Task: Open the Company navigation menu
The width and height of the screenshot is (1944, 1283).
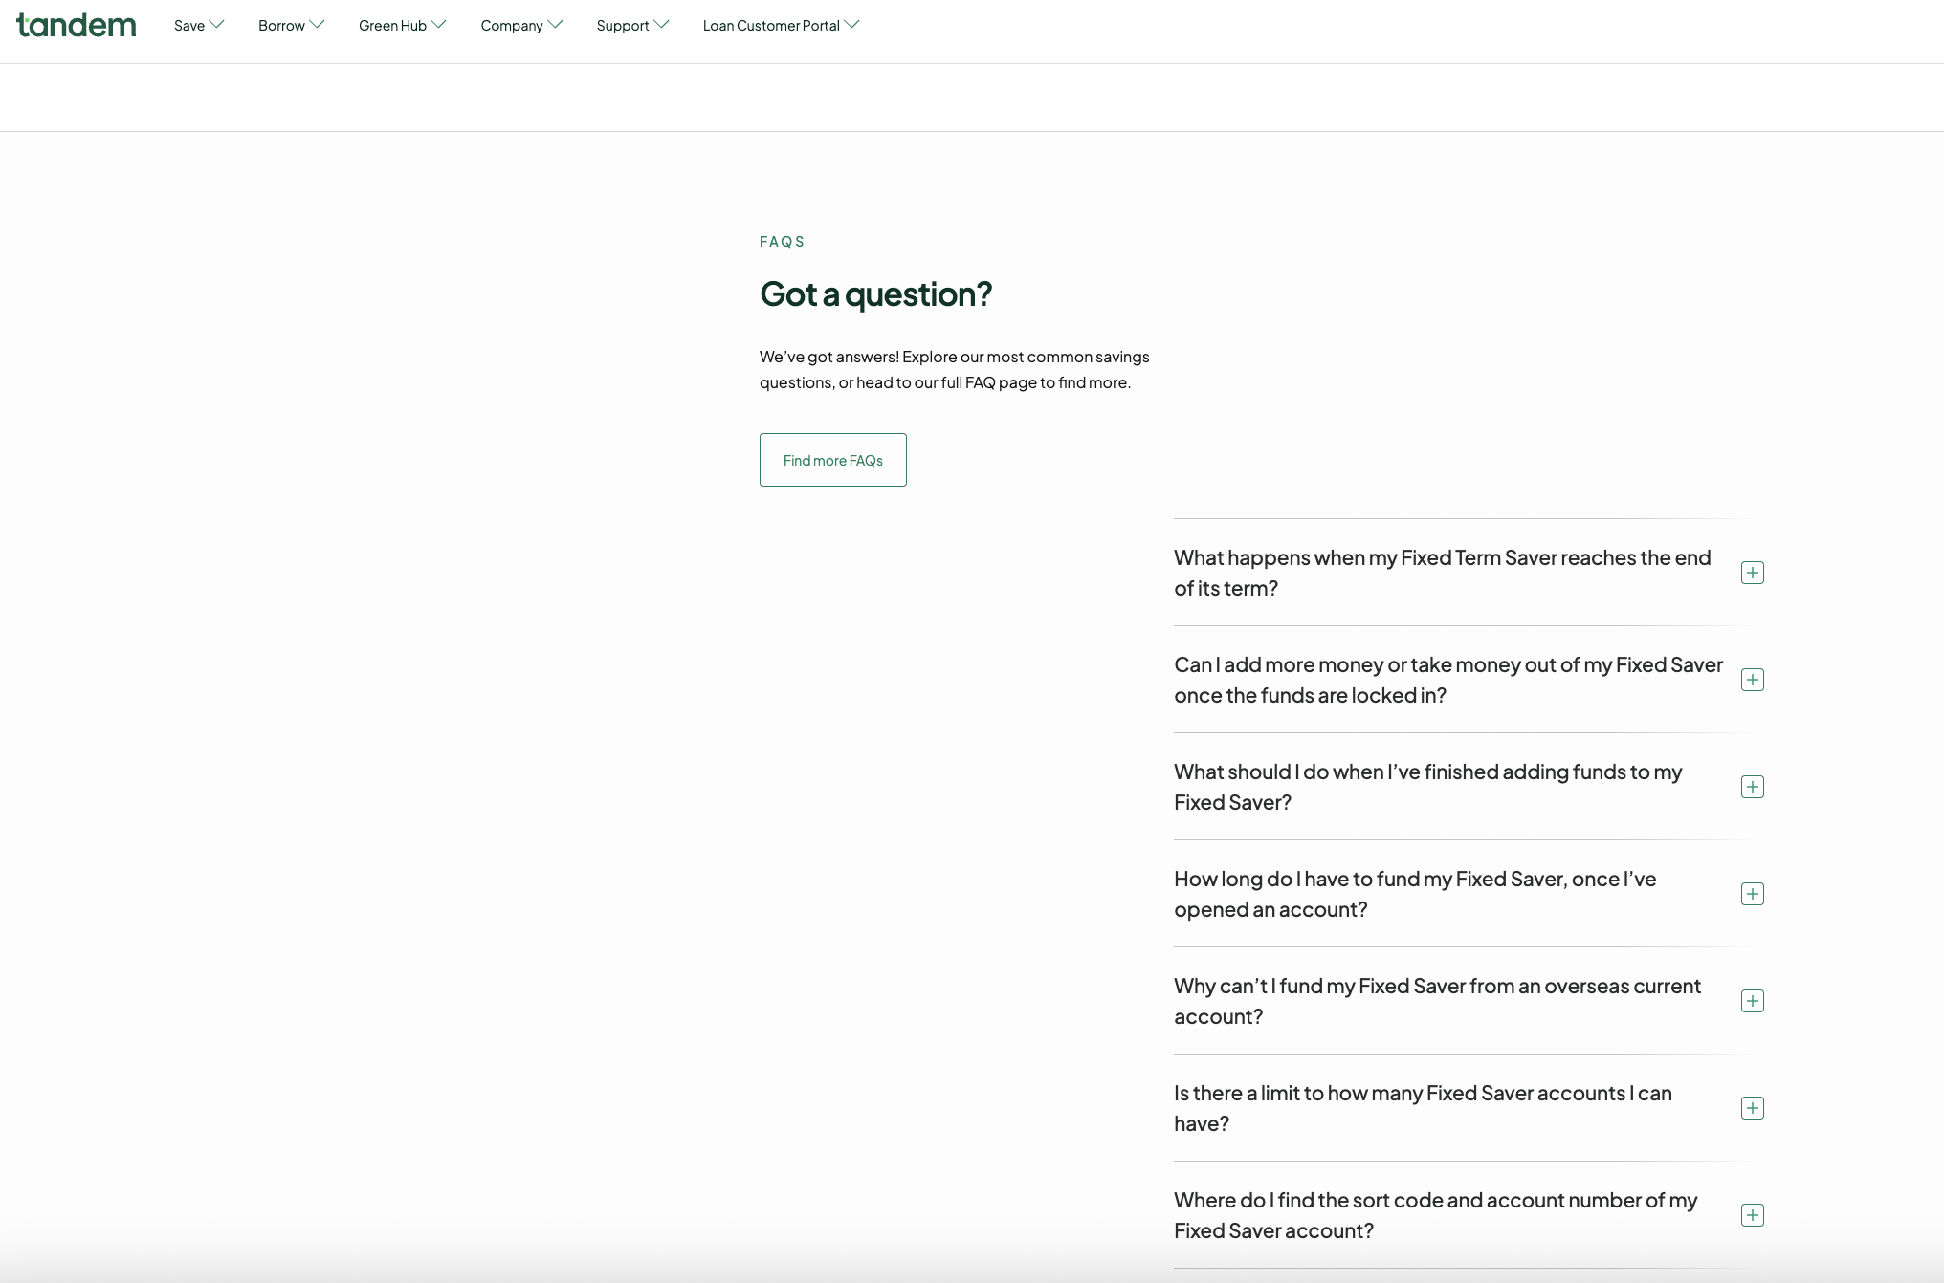Action: click(x=521, y=26)
